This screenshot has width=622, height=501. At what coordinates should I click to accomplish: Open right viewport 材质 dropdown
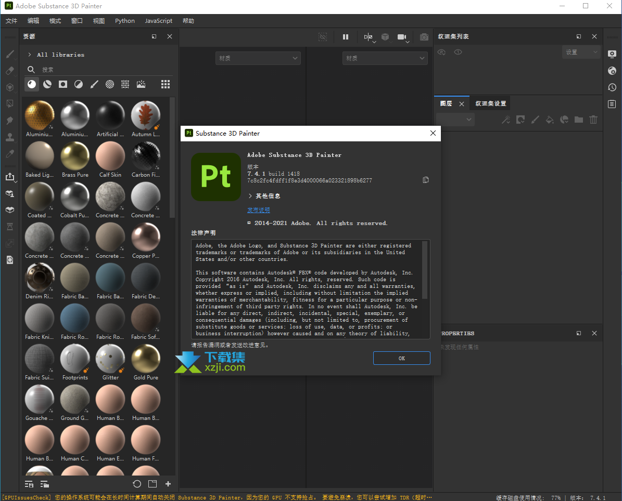coord(385,58)
